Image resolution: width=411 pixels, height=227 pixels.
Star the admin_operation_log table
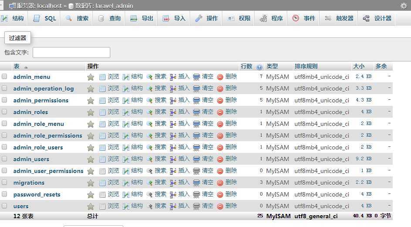point(91,89)
